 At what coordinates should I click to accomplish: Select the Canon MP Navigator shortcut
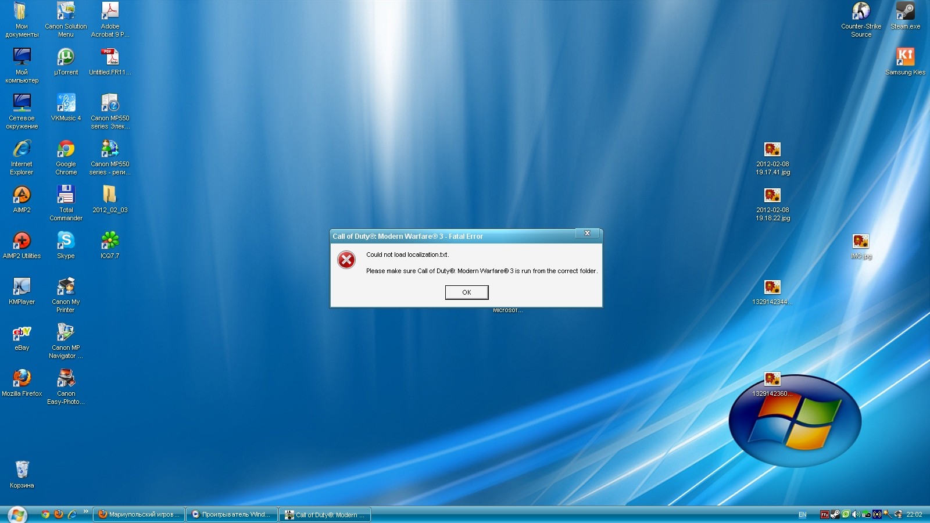click(66, 341)
